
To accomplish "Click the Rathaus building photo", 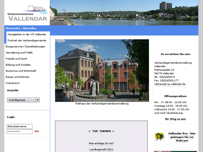I will tap(102, 71).
